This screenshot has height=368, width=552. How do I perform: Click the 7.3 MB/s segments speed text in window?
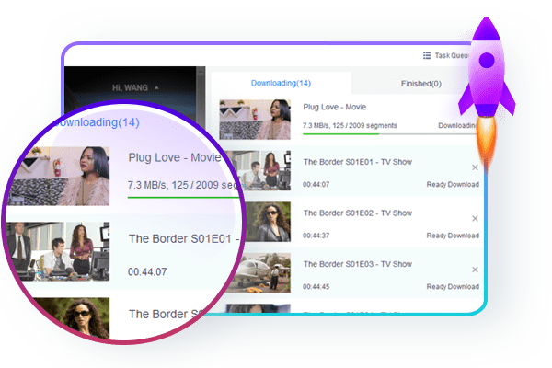click(350, 125)
